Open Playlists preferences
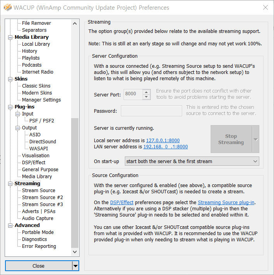274x275 pixels. click(31, 58)
